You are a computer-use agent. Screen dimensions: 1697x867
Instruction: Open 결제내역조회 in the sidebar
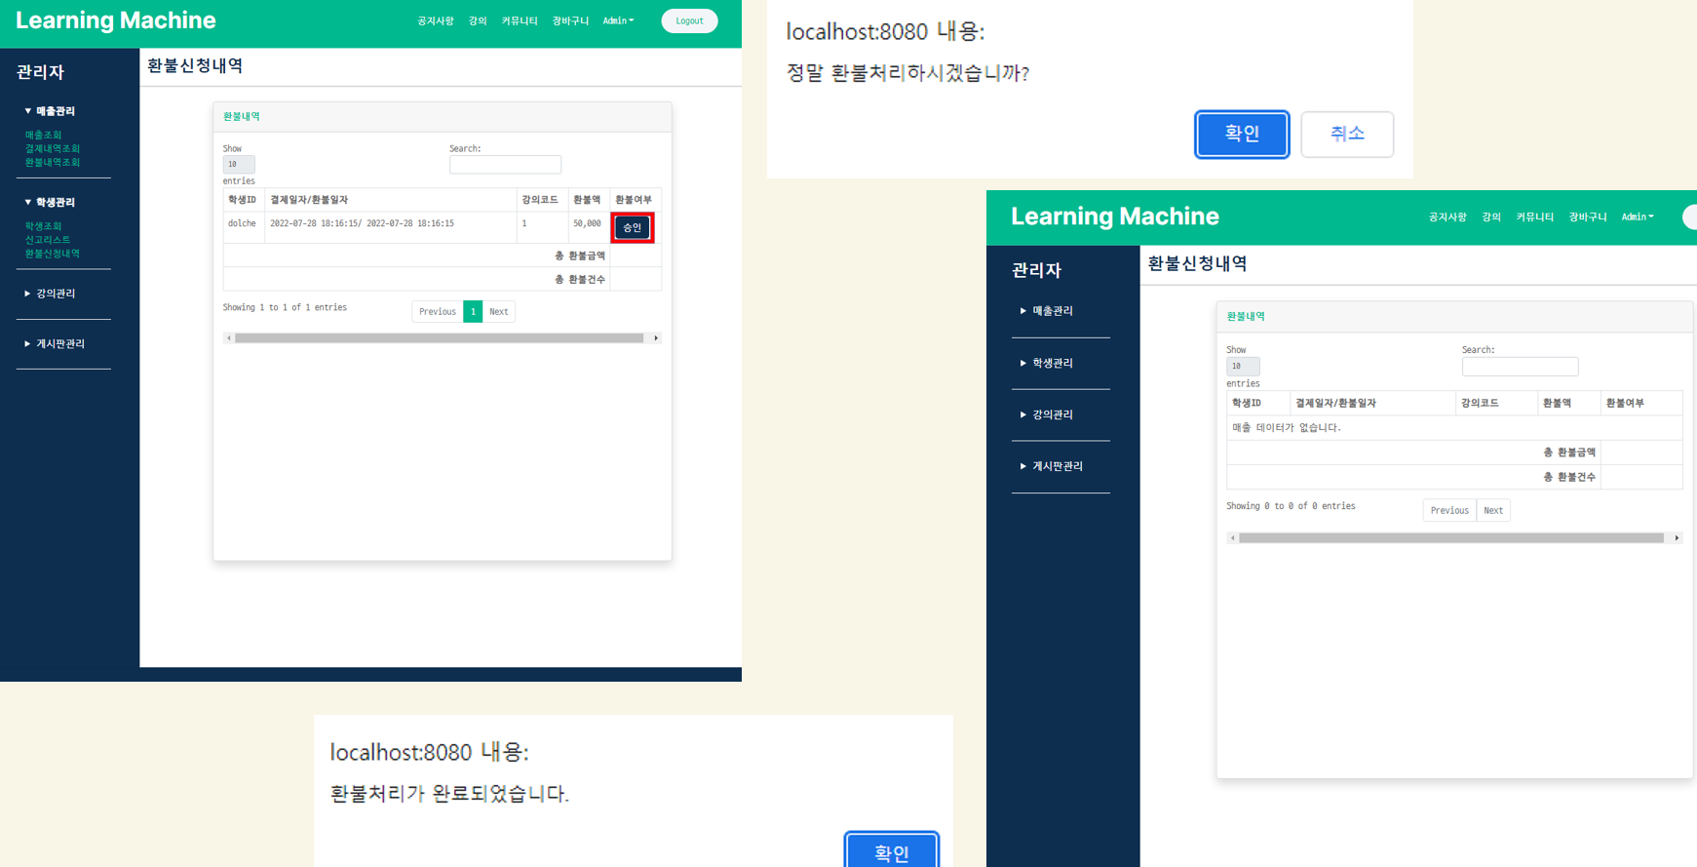(x=53, y=148)
